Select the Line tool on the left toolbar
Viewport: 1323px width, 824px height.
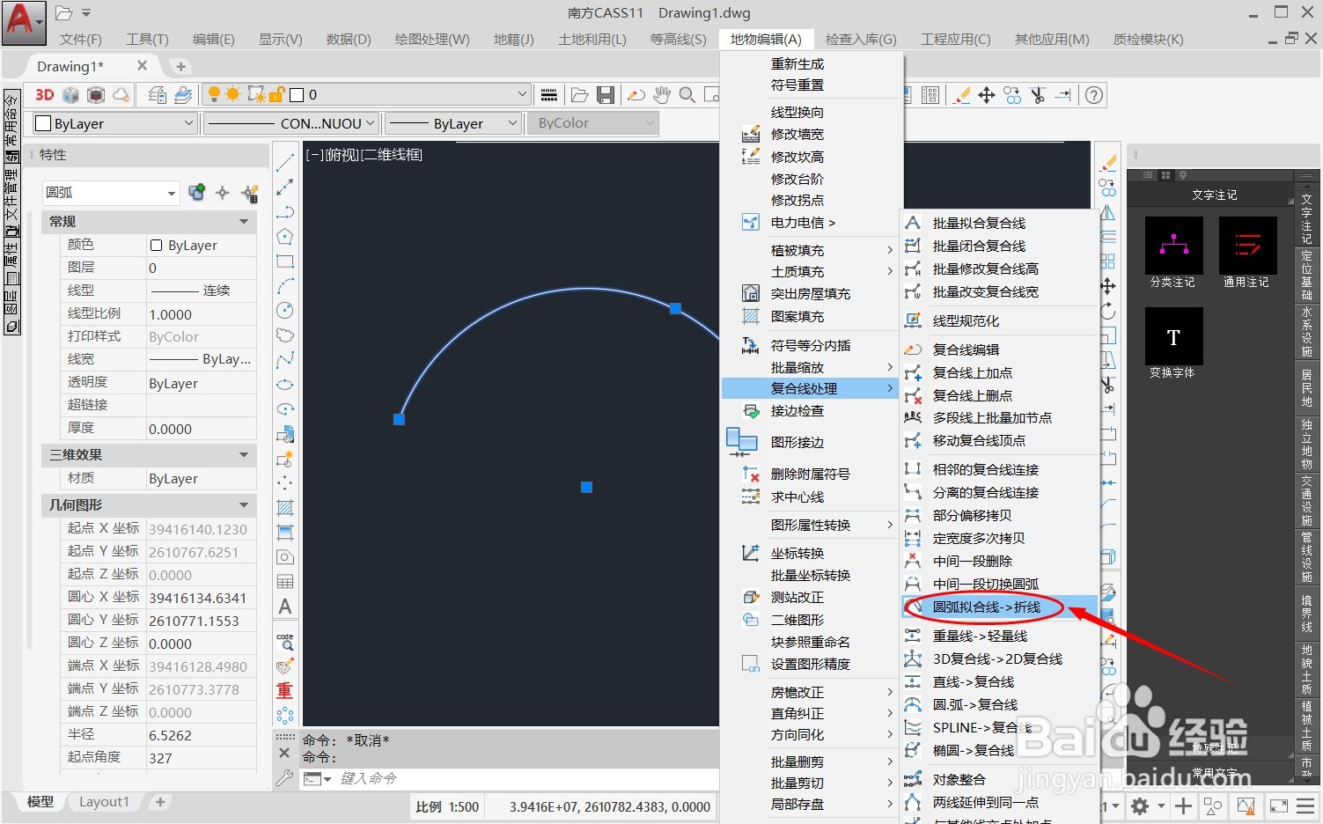284,164
